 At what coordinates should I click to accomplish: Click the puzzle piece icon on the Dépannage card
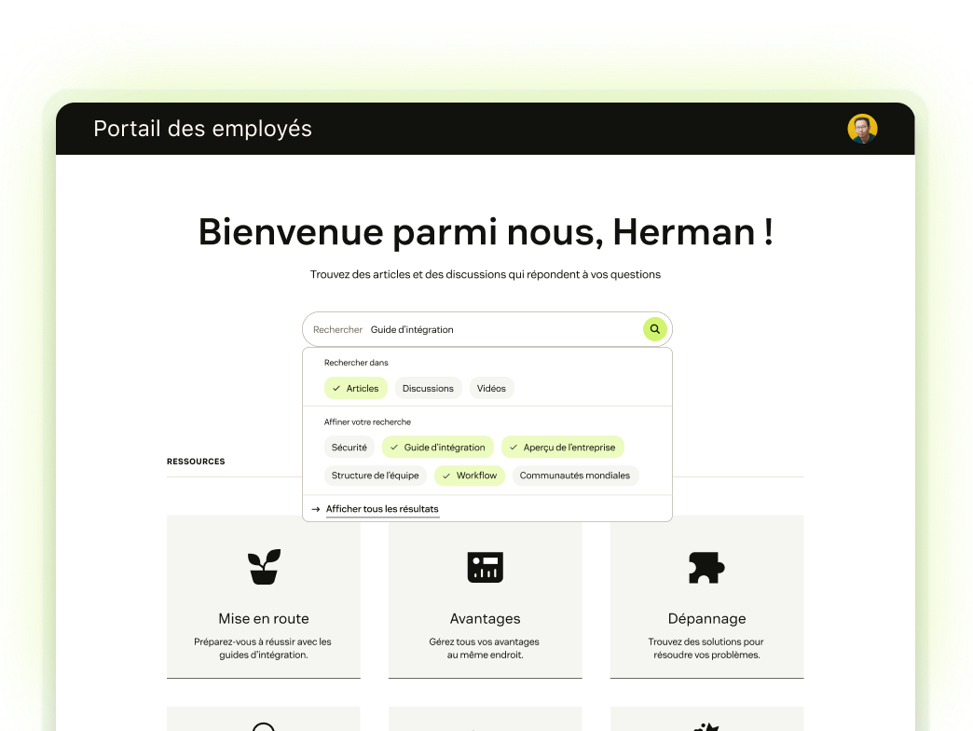[x=706, y=567]
